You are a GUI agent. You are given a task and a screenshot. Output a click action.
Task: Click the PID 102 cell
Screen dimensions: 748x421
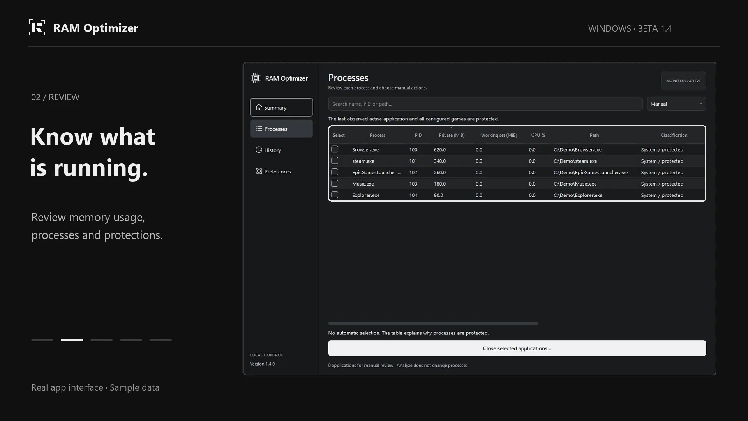[413, 172]
